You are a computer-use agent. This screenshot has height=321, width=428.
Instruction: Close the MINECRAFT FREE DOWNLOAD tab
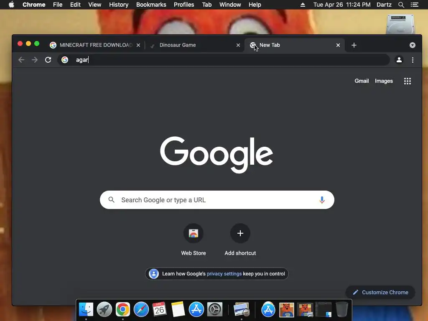(138, 45)
